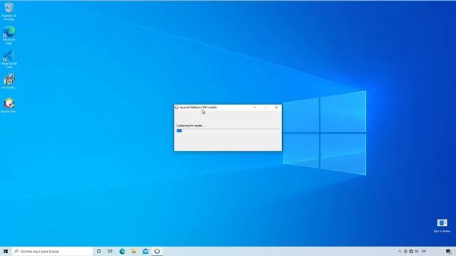Open File Explorer from the taskbar
Viewport: 456px width, 256px height.
tap(134, 251)
